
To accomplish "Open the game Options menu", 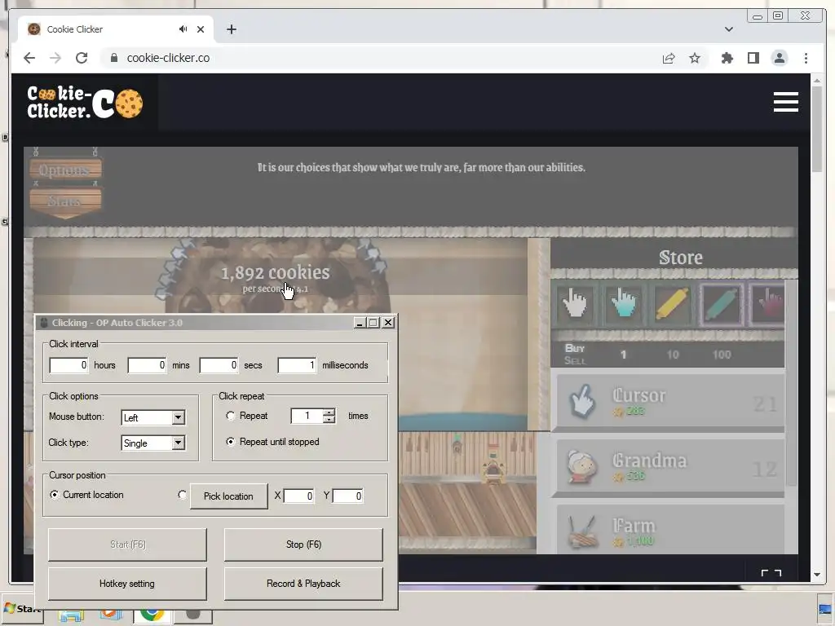I will pyautogui.click(x=65, y=170).
